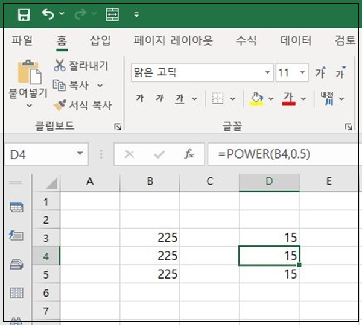Expand the underline style dropdown arrow

[x=195, y=99]
